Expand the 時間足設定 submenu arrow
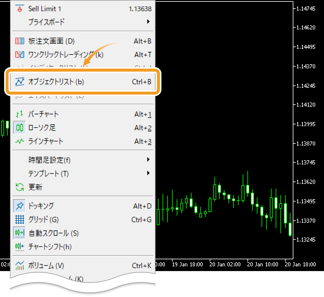Viewport: 324px width, 297px height. click(x=148, y=159)
